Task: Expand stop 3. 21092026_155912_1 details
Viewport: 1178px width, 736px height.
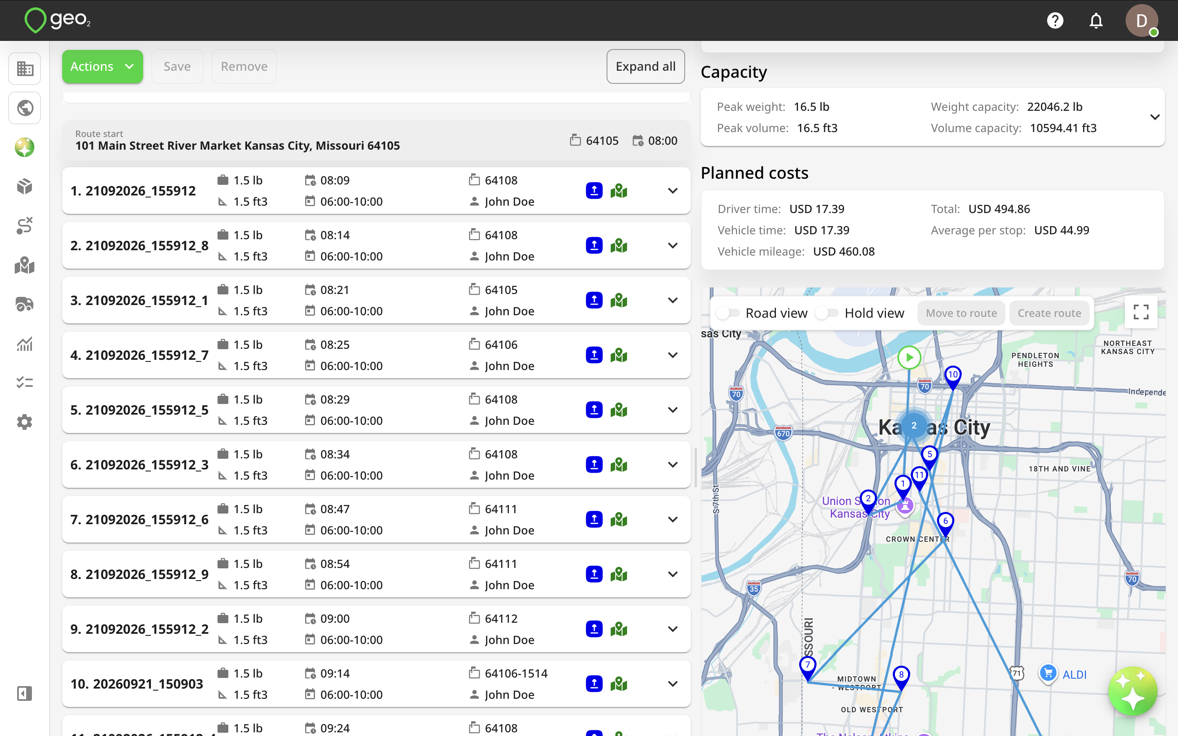Action: click(673, 301)
